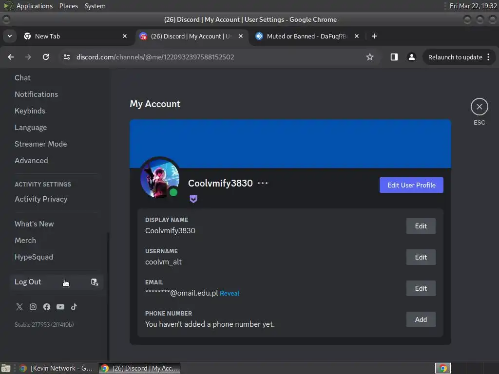499x374 pixels.
Task: Click the HypeSquad badge under the username
Action: (193, 199)
